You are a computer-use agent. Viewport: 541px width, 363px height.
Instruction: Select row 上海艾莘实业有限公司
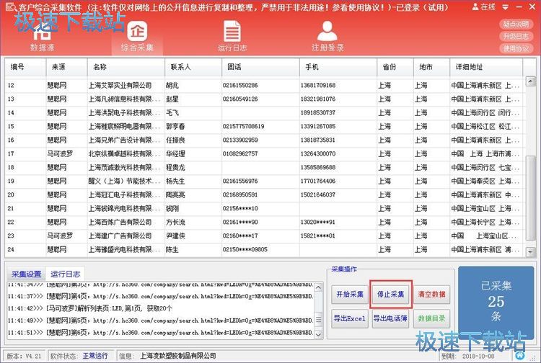coord(264,86)
